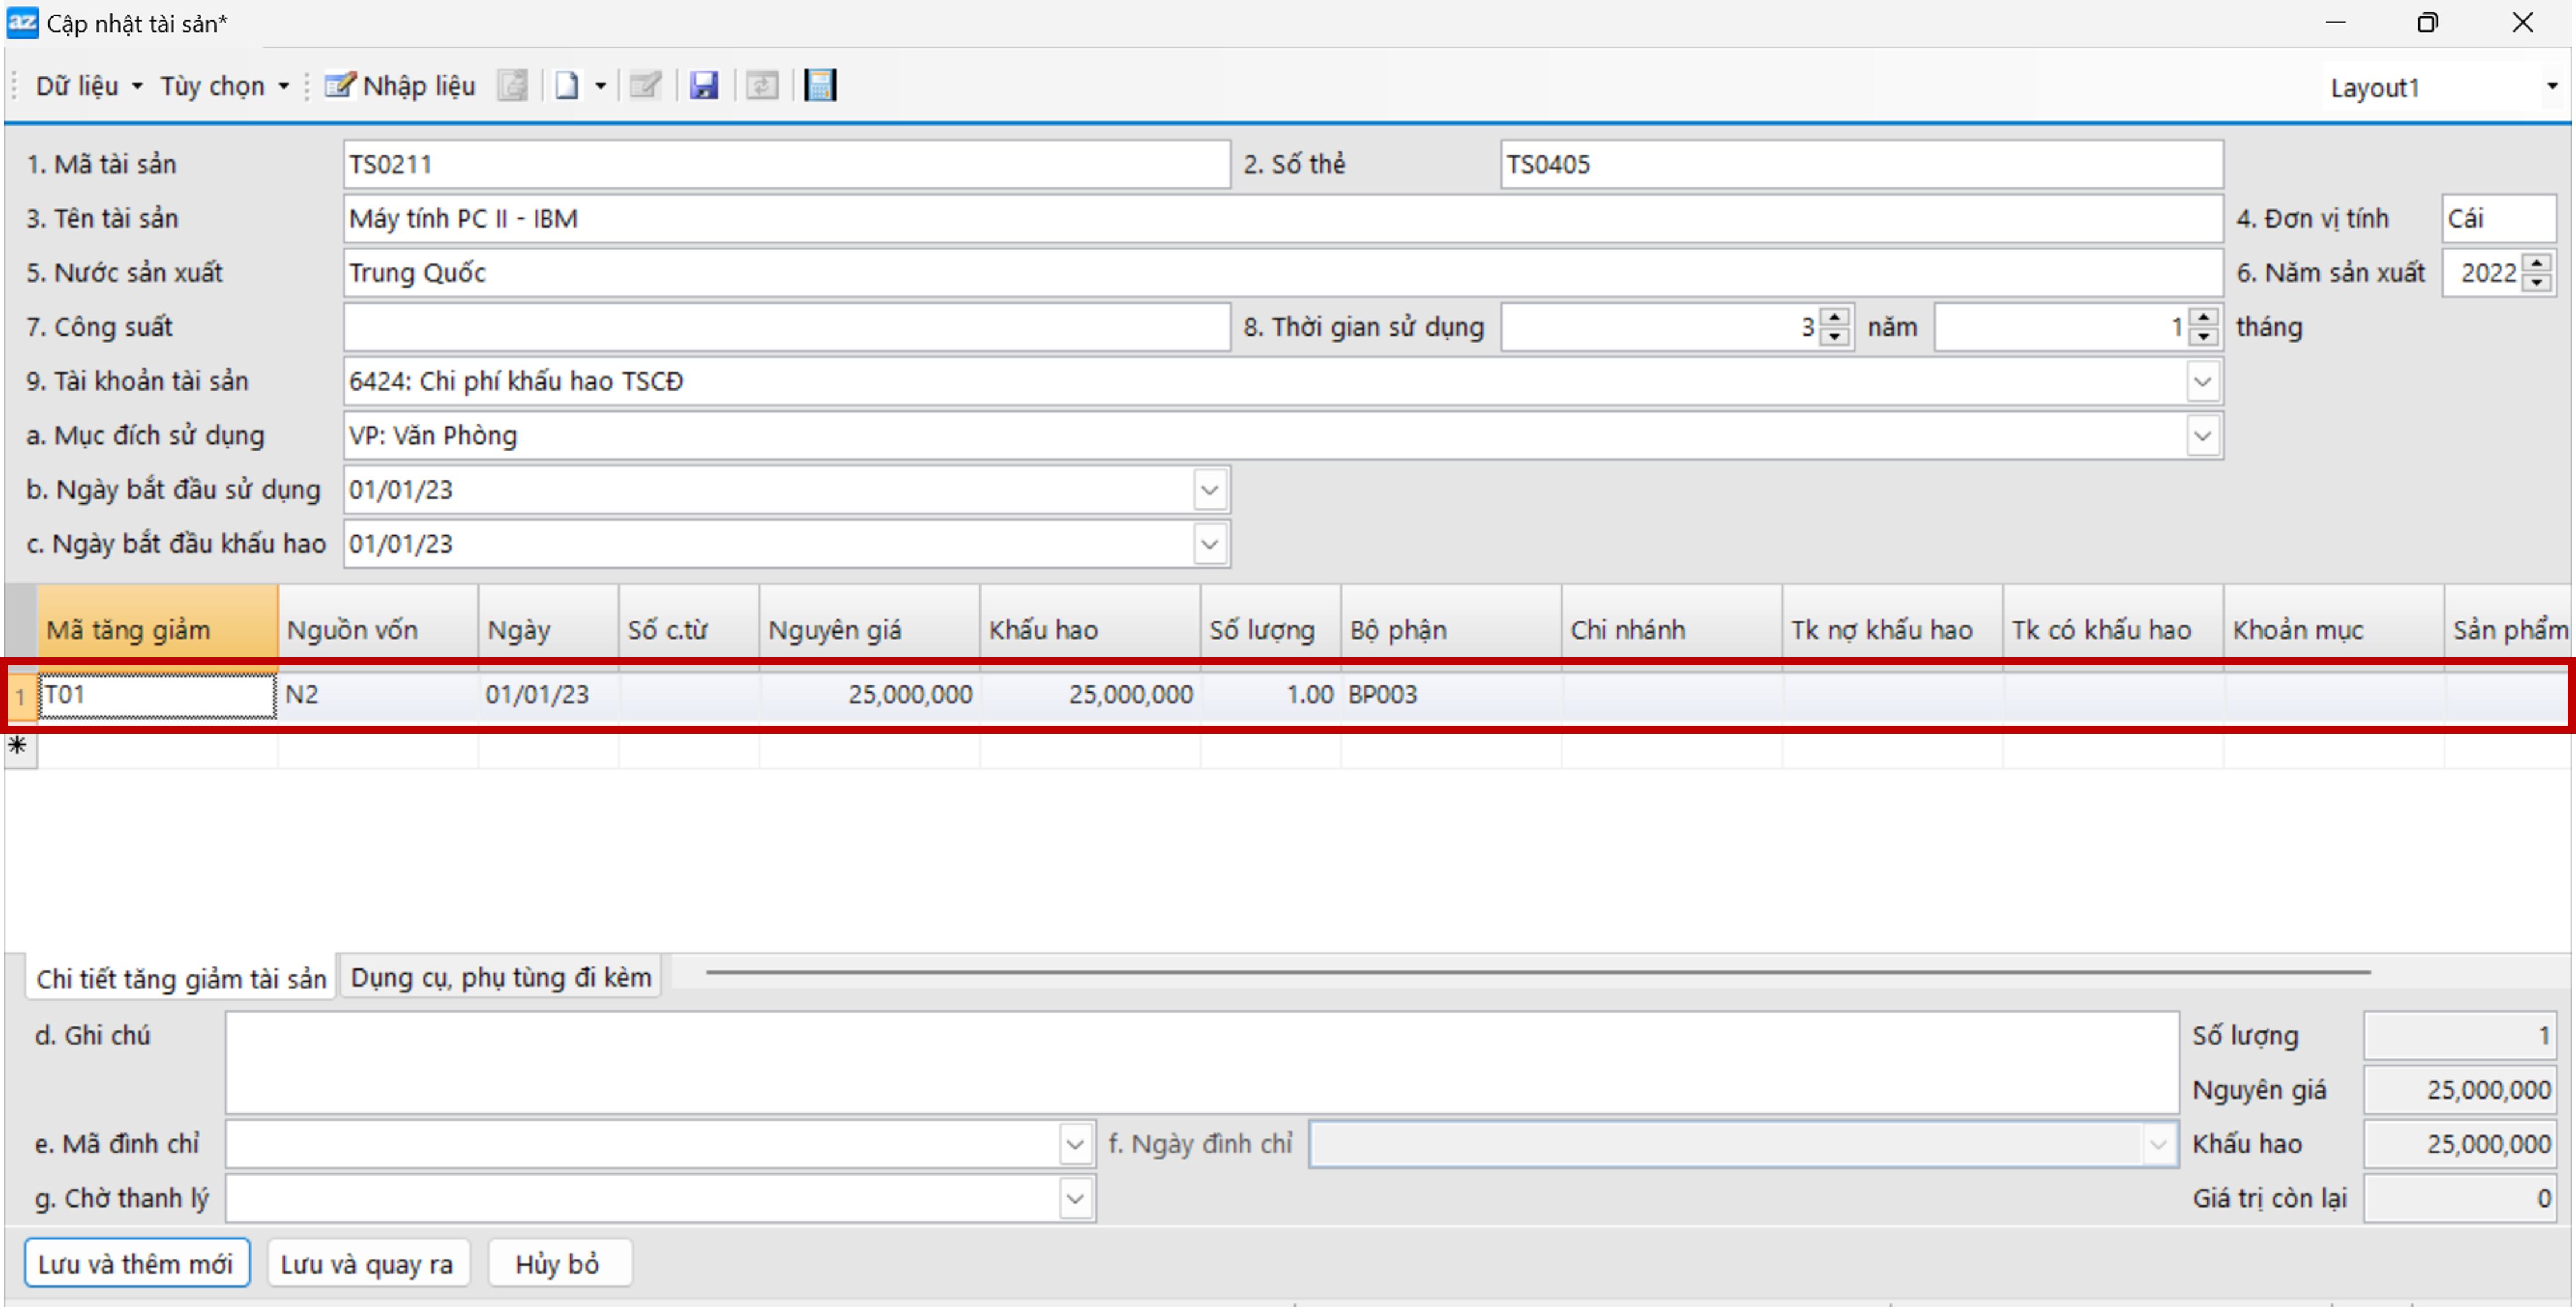The image size is (2576, 1307).
Task: Decrease the năm usage years value
Action: 1834,337
